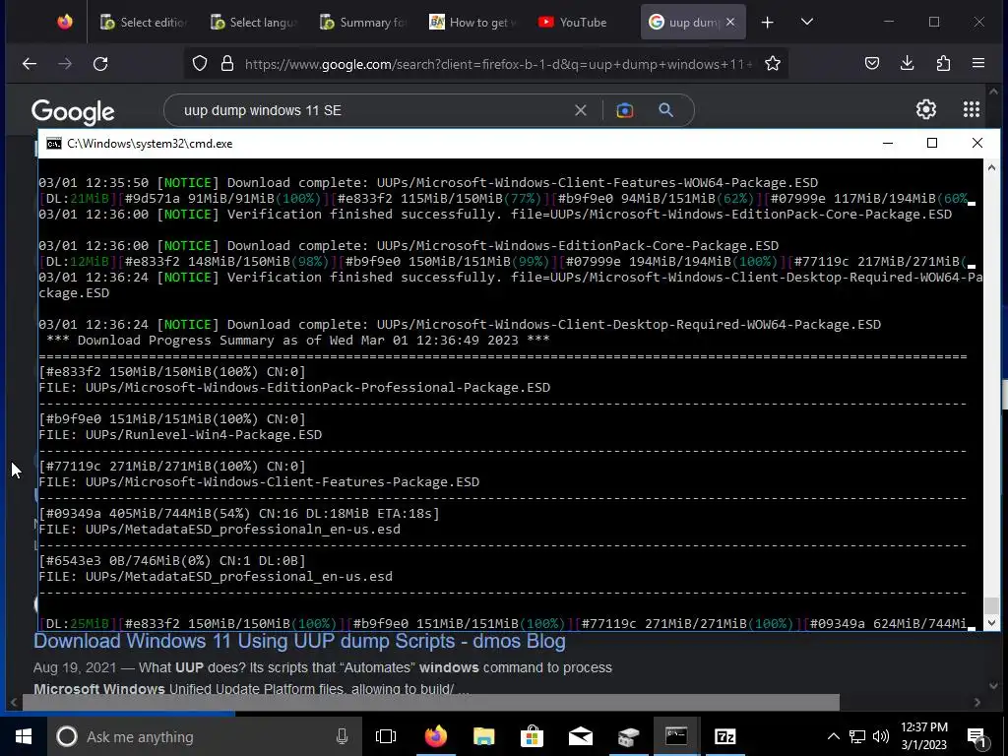This screenshot has width=1008, height=756.
Task: Switch to the Summary for tab
Action: tap(363, 23)
